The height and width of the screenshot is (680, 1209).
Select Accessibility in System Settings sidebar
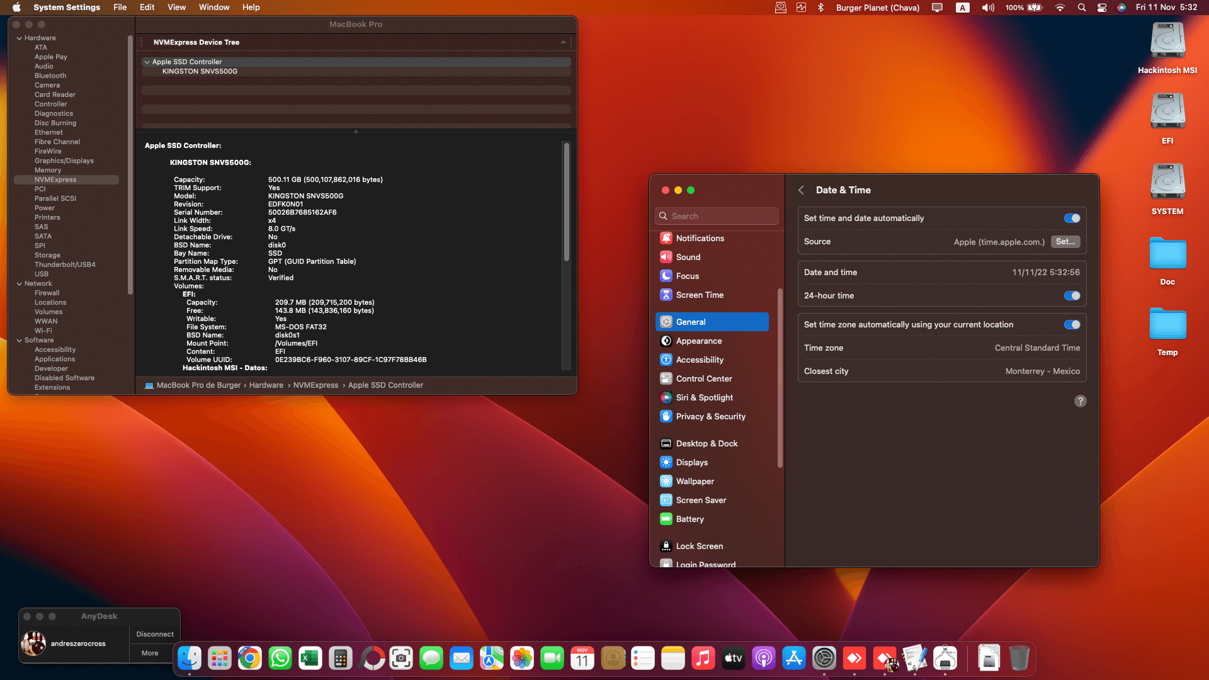[712, 360]
